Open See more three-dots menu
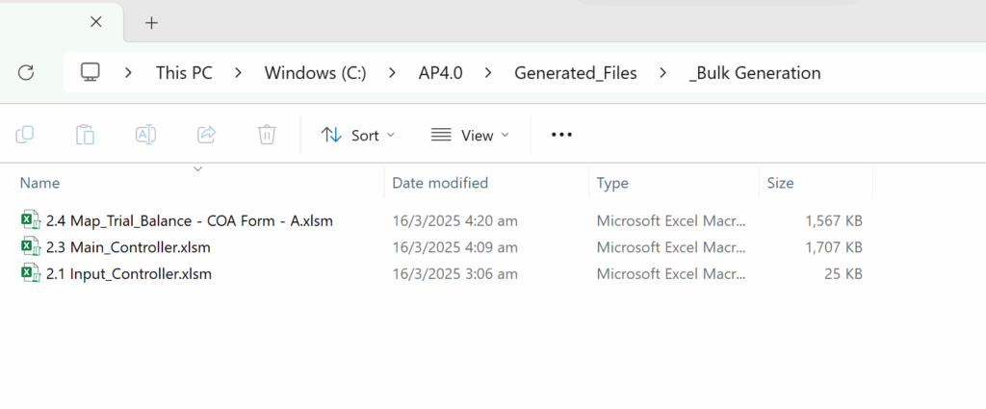The width and height of the screenshot is (986, 409). [561, 136]
